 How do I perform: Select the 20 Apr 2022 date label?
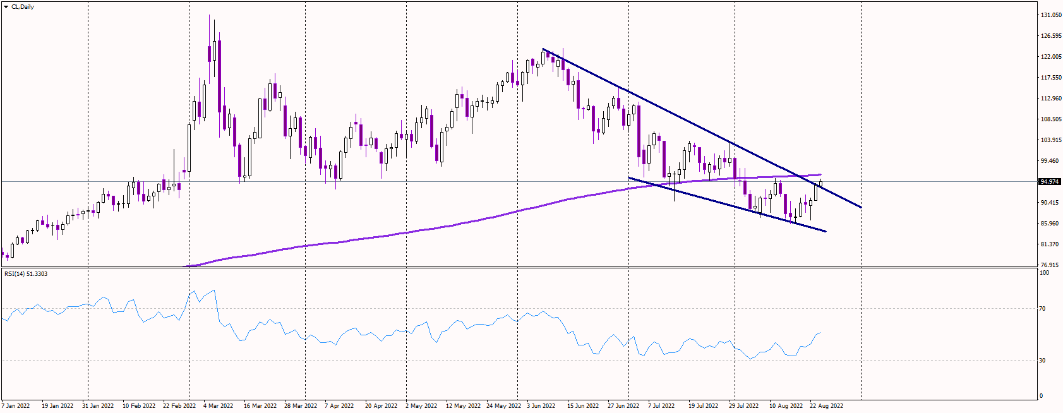(381, 406)
